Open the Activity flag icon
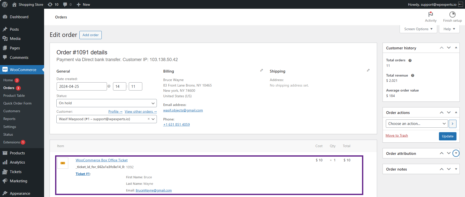Screen dimensions: 465x197 (431, 14)
